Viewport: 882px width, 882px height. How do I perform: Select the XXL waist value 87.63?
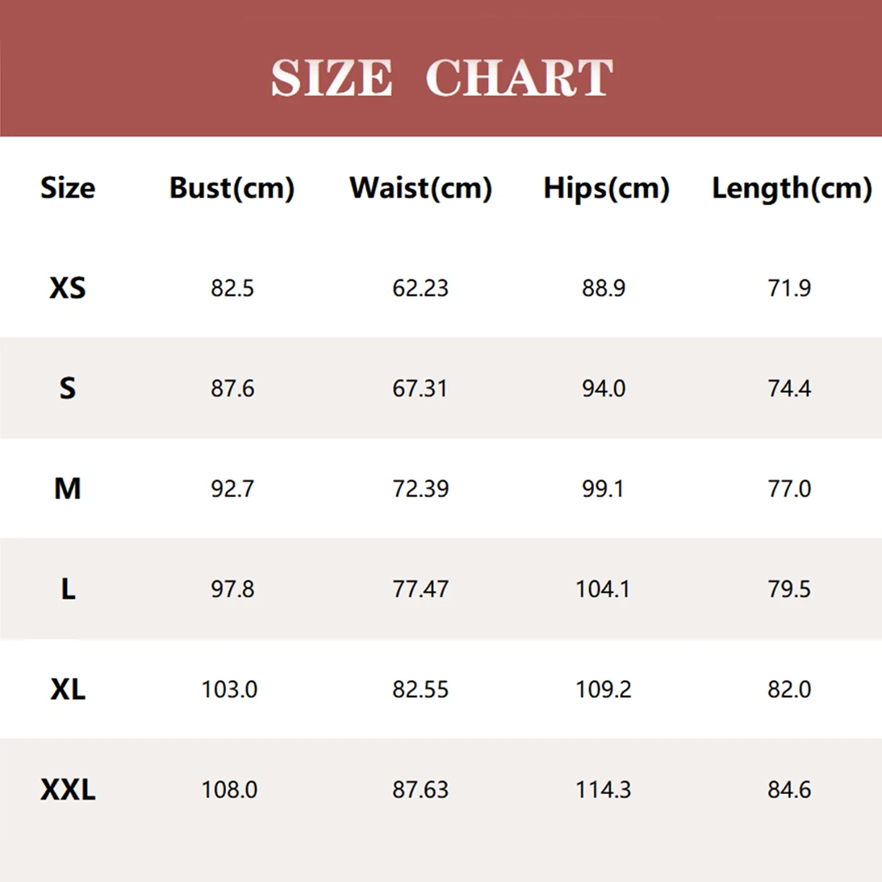click(x=420, y=789)
